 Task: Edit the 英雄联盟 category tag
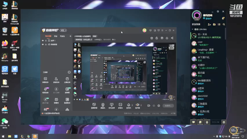[x=83, y=40]
